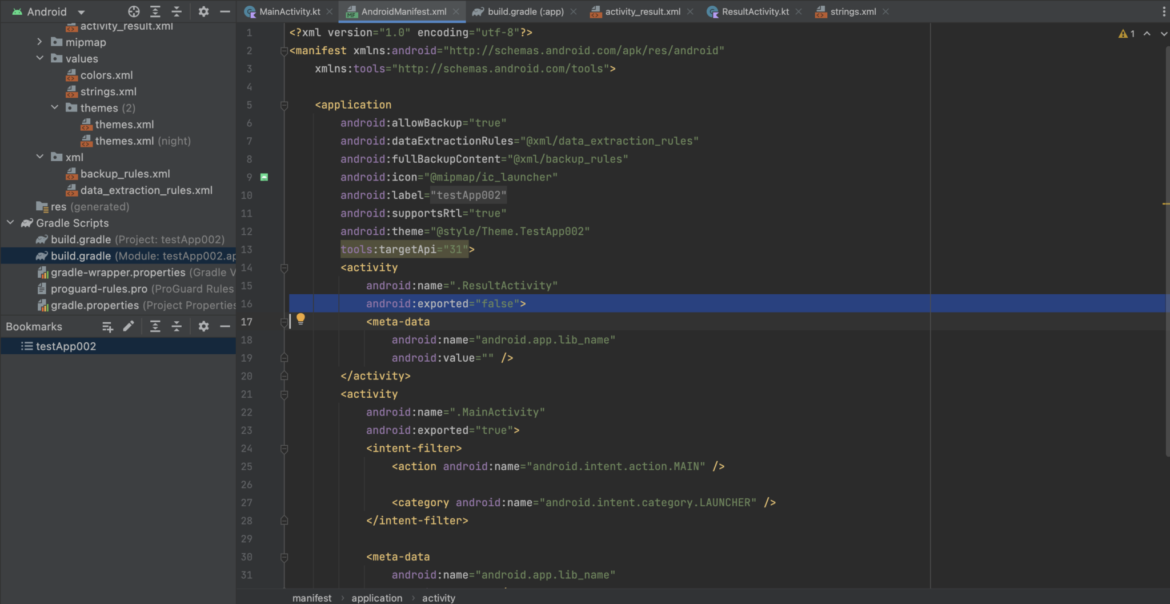The height and width of the screenshot is (604, 1170).
Task: Click the Select Opened File target icon
Action: pyautogui.click(x=134, y=11)
